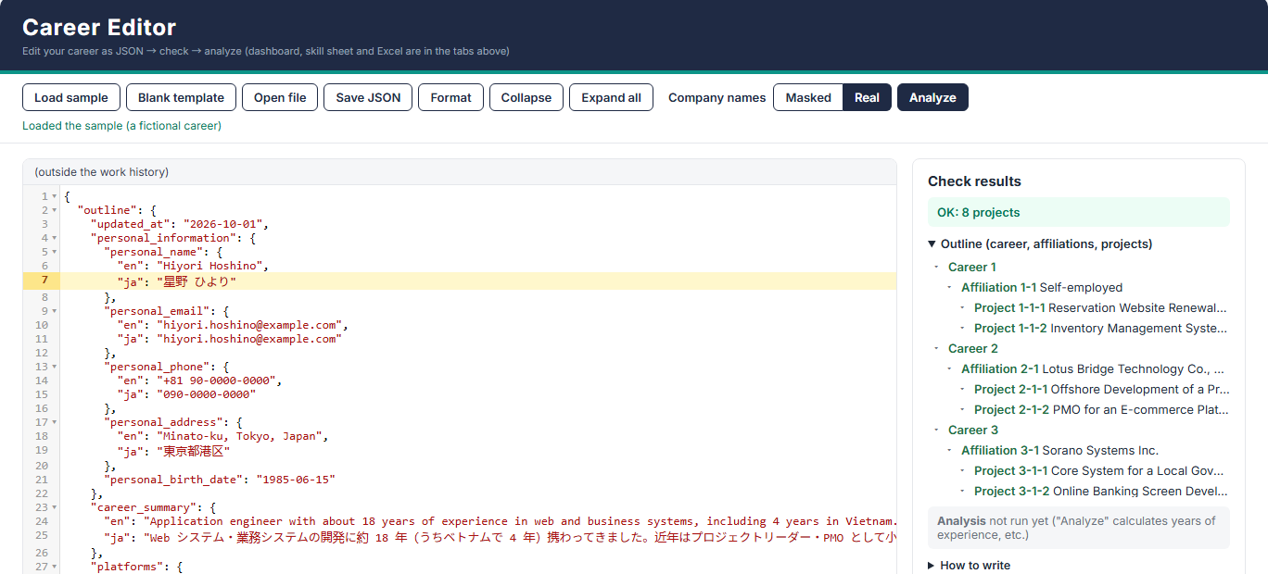The width and height of the screenshot is (1268, 574).
Task: Click Expand all in the toolbar
Action: pos(611,97)
